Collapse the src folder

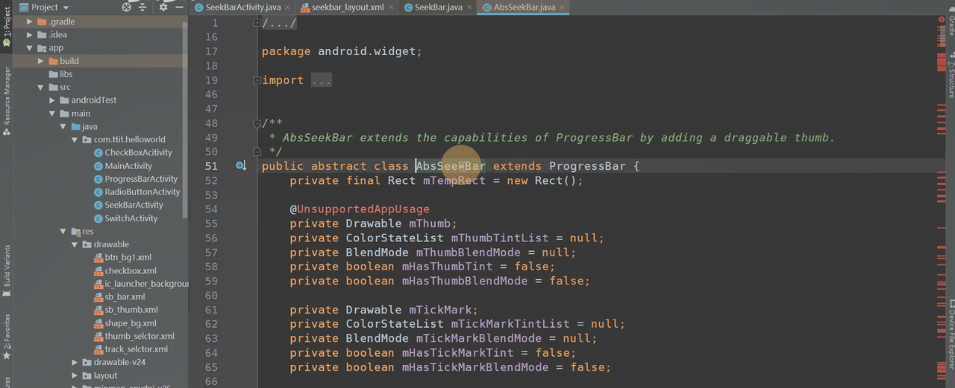pos(41,87)
